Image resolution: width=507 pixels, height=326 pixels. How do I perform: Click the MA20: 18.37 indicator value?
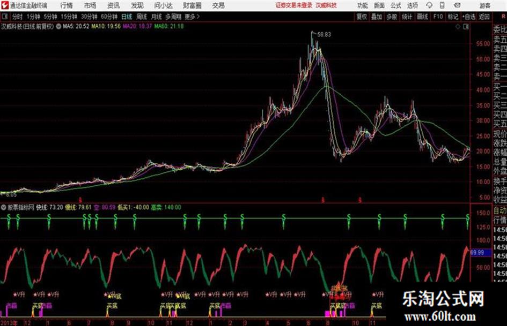pos(137,26)
